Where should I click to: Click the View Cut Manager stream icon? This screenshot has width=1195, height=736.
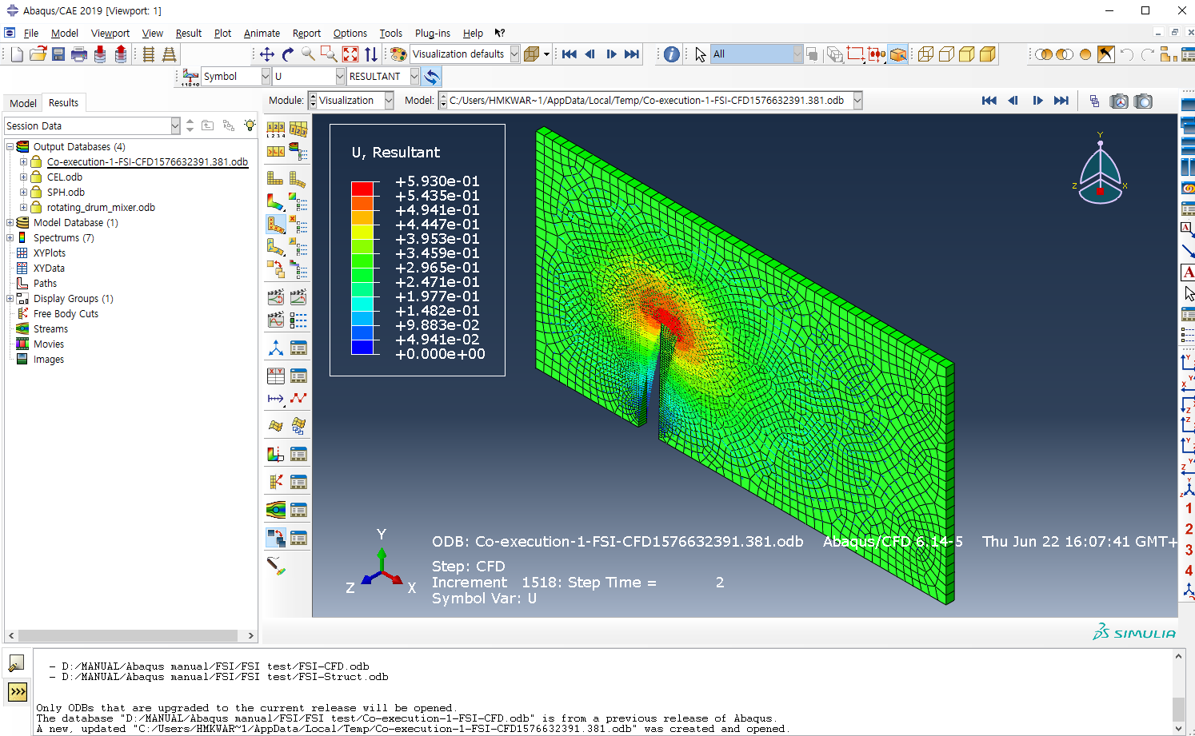click(x=276, y=510)
